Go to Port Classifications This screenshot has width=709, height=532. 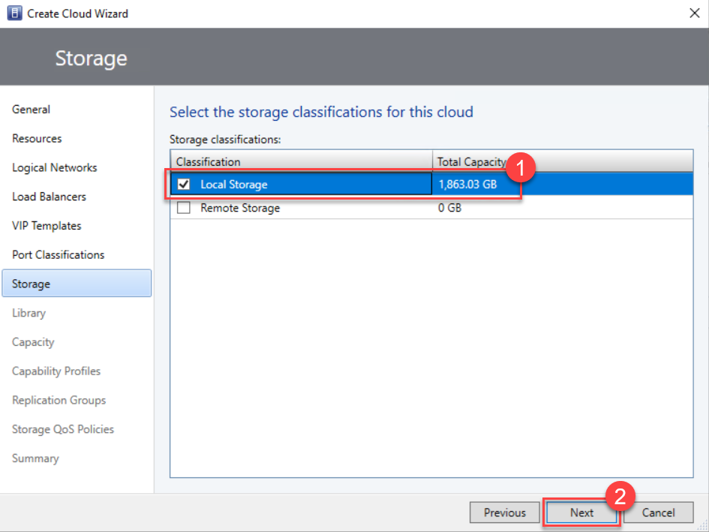(58, 254)
